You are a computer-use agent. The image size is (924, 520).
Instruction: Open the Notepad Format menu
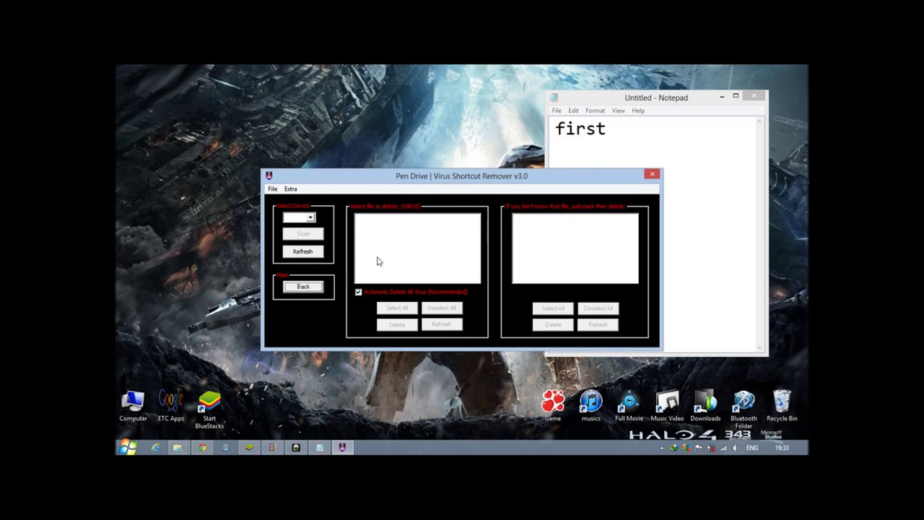click(595, 110)
